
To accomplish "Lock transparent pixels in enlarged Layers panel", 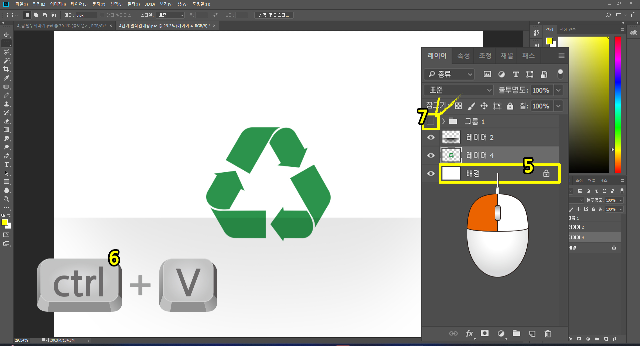I will tap(459, 106).
